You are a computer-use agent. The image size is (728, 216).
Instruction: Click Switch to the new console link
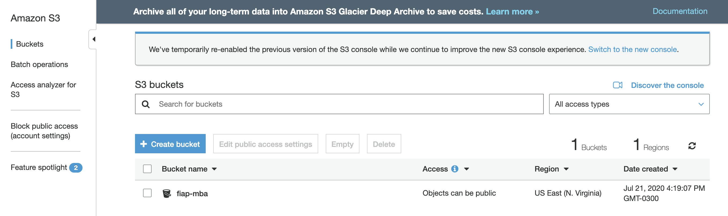(x=632, y=50)
